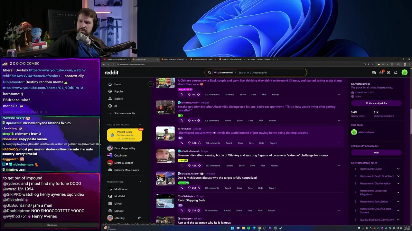This screenshot has height=231, width=412.
Task: Open the iShowSpeed video thumbnail
Action: (x=165, y=133)
